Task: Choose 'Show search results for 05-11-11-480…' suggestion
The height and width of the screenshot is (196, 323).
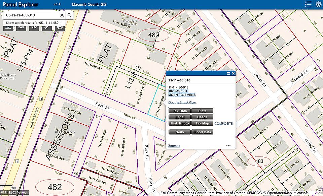Action: pos(34,23)
